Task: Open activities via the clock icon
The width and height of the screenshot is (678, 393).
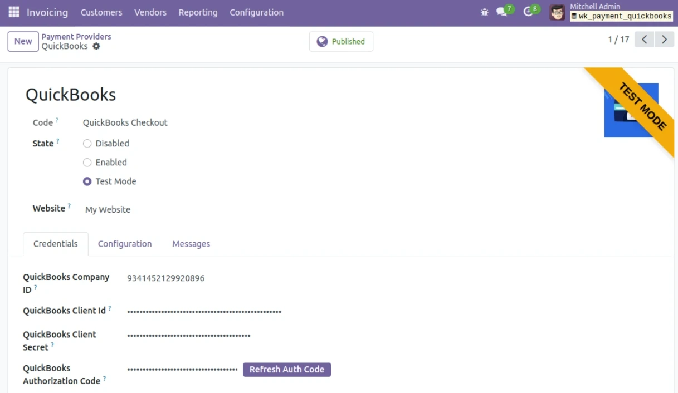Action: pyautogui.click(x=528, y=11)
